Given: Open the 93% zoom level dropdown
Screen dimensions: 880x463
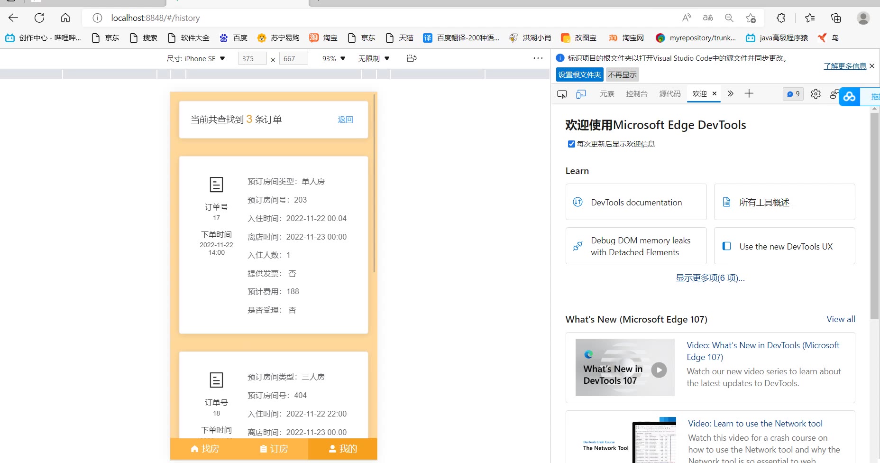Looking at the screenshot, I should click(x=334, y=58).
